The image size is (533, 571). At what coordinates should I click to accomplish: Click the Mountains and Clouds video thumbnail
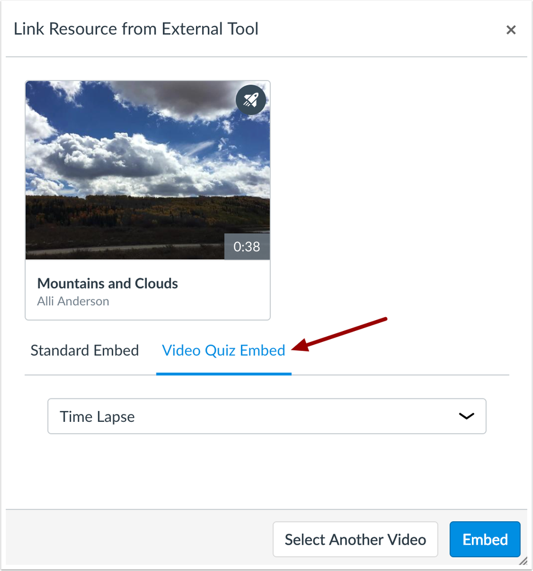[147, 170]
